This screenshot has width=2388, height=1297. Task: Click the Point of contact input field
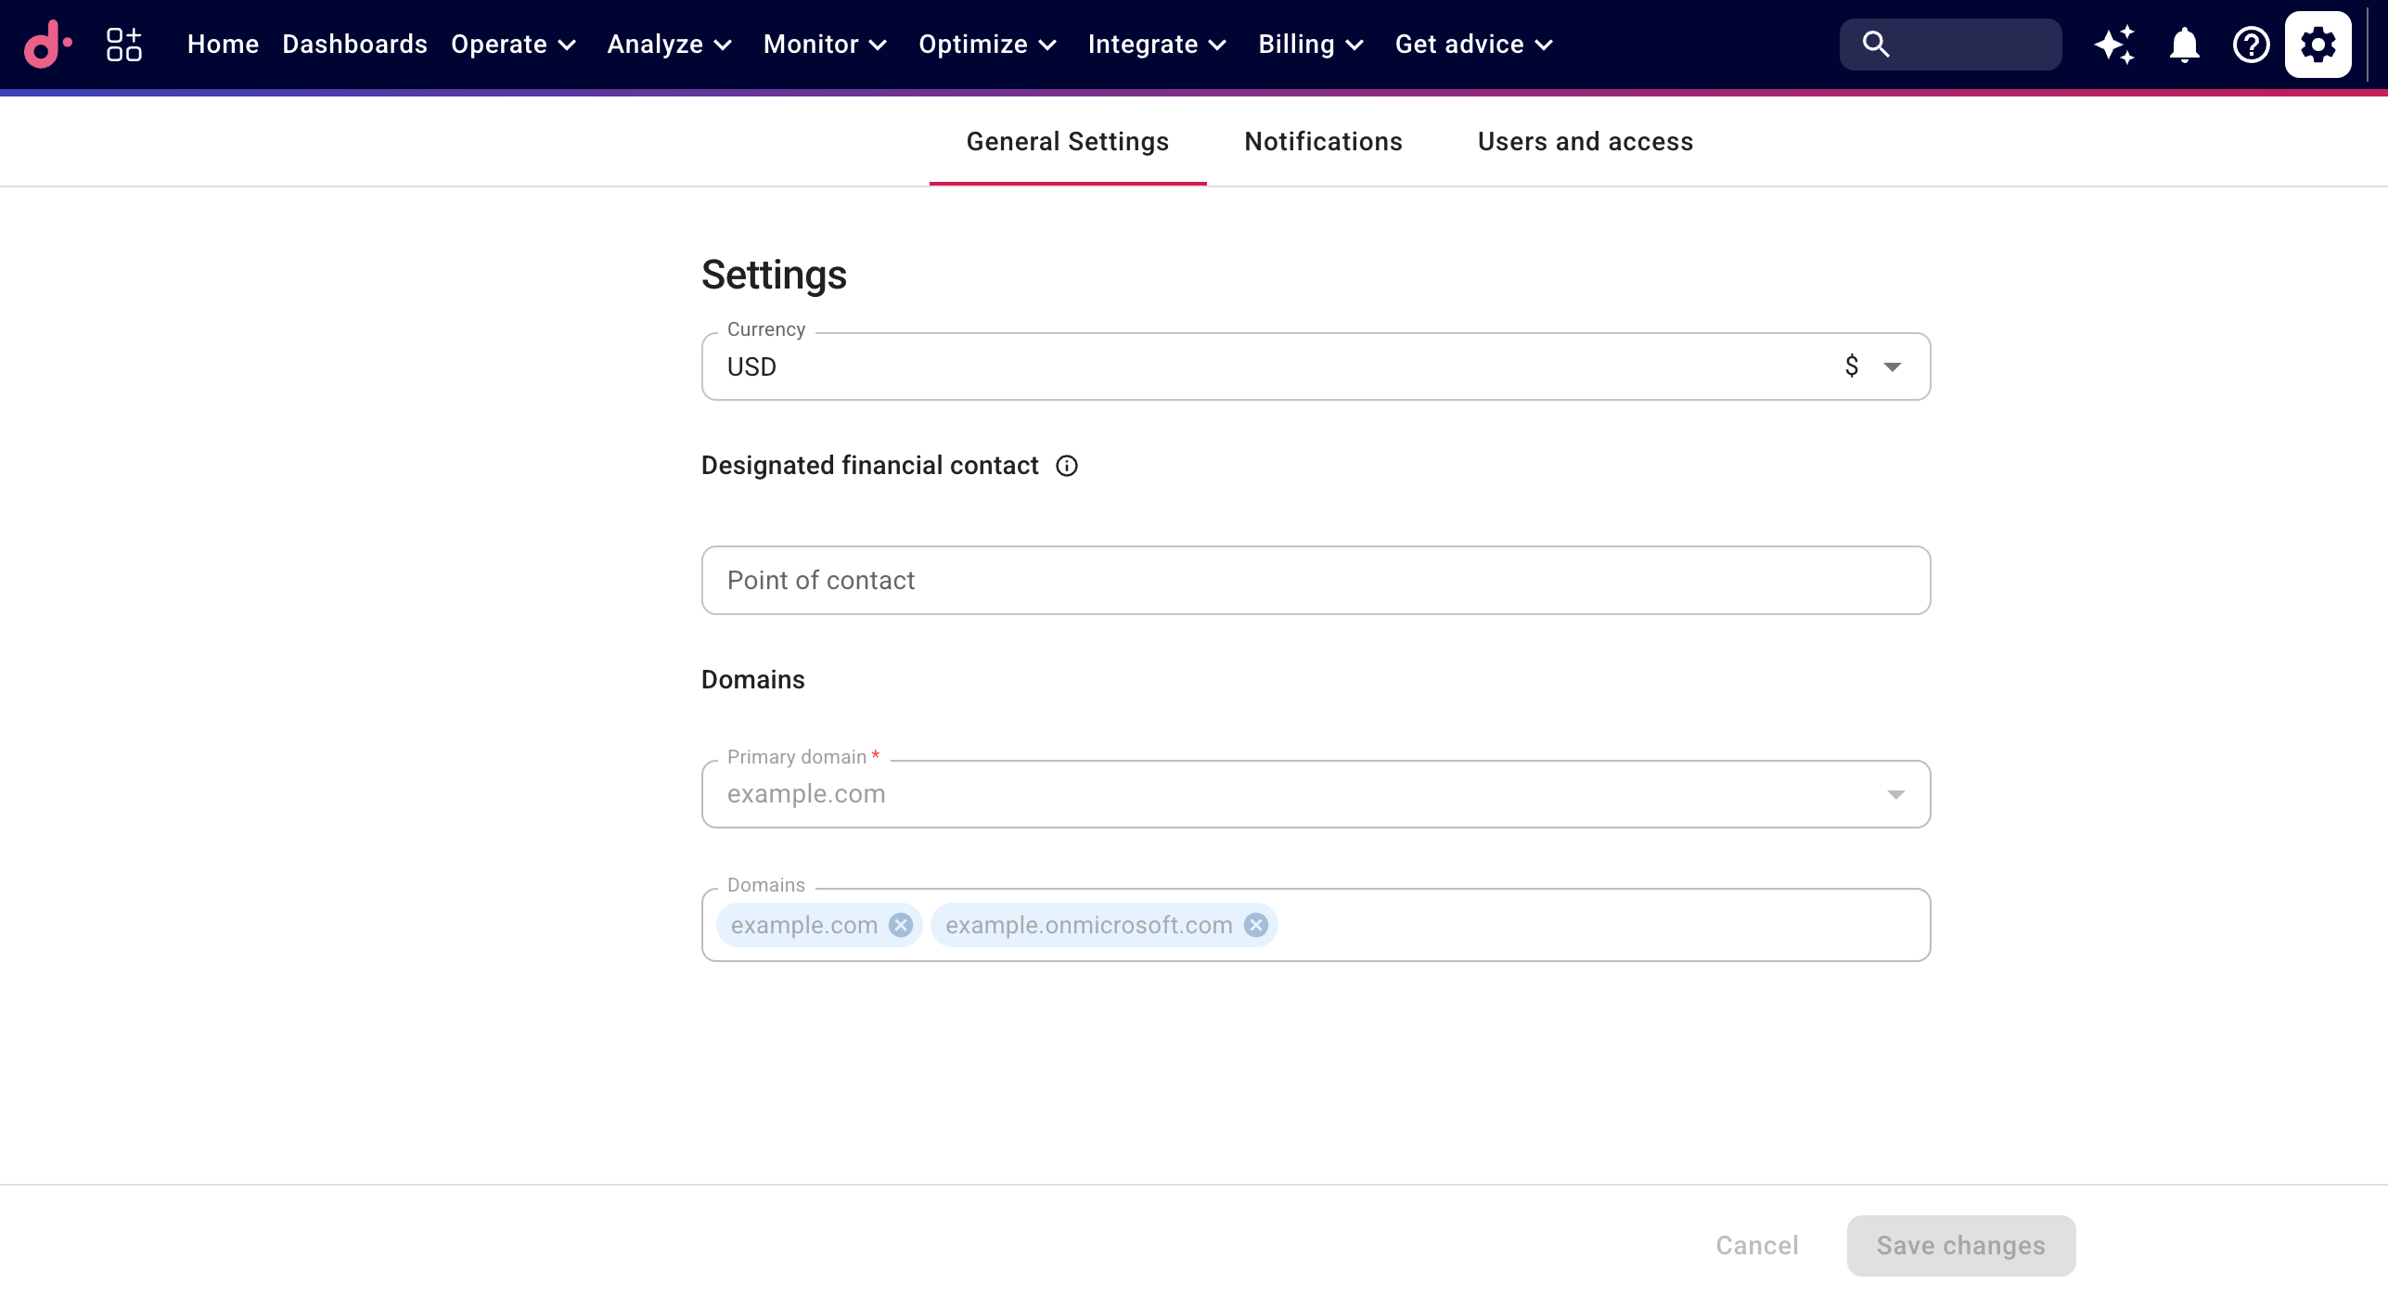coord(1316,580)
